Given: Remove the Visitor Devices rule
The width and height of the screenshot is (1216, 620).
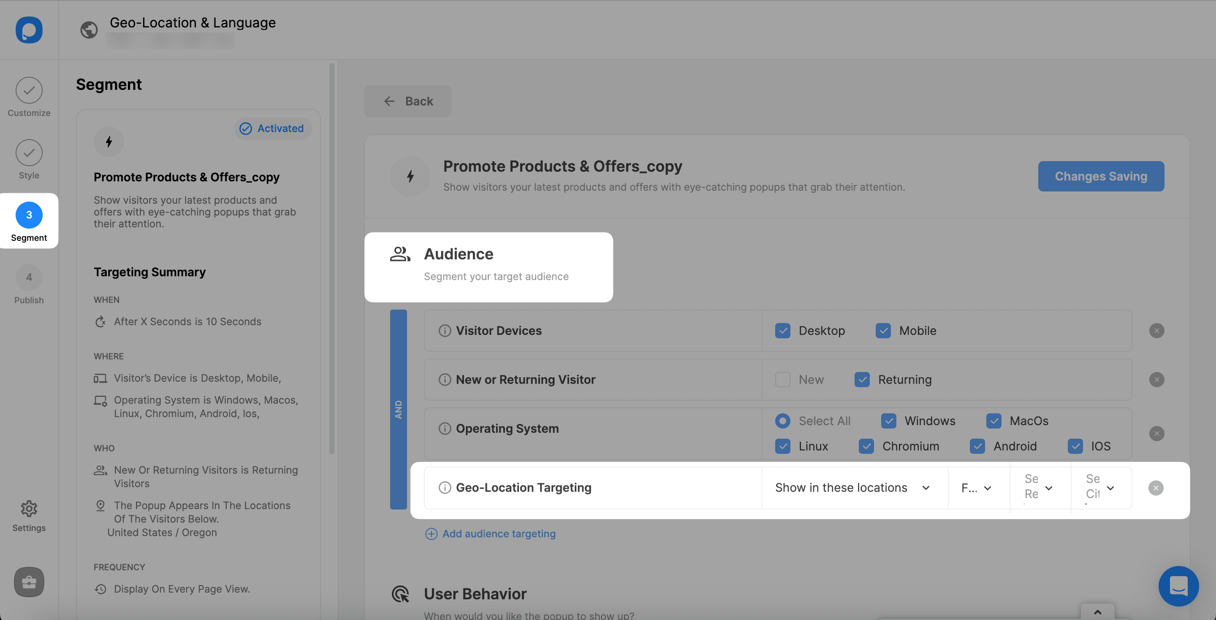Looking at the screenshot, I should coord(1156,331).
